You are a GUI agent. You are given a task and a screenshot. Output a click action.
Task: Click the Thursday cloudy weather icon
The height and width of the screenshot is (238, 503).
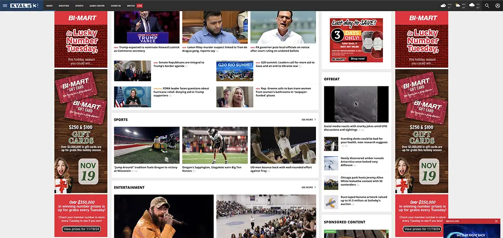click(x=472, y=5)
